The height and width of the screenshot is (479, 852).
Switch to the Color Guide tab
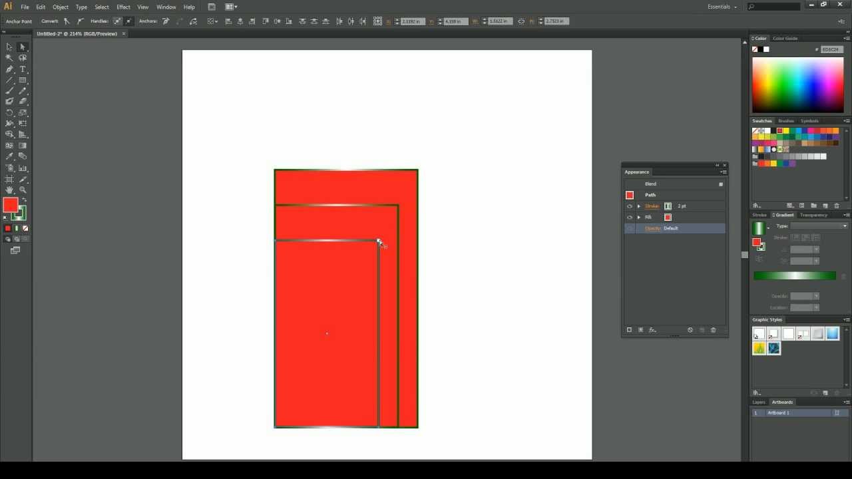(x=785, y=39)
